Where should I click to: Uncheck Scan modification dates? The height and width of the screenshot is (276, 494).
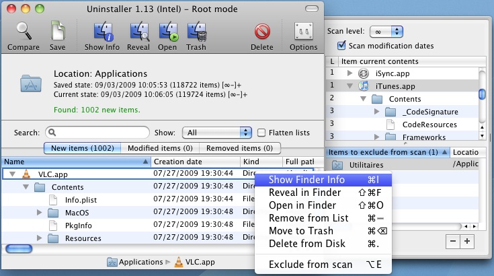point(341,45)
